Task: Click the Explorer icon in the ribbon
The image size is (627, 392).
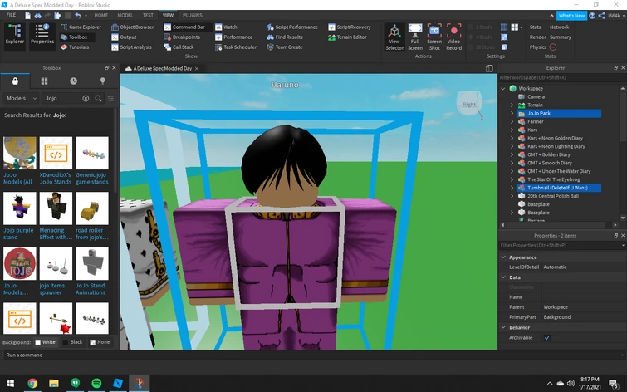Action: 14,33
